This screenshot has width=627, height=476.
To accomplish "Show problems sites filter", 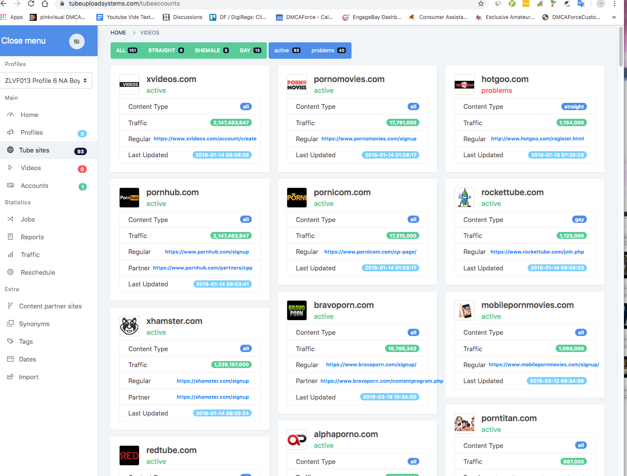I will pyautogui.click(x=328, y=51).
